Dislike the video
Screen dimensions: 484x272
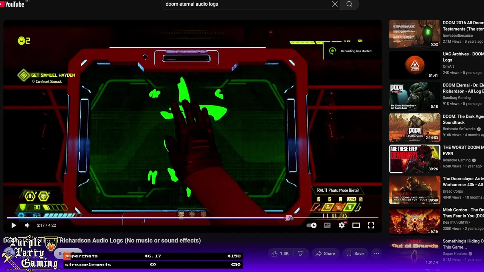point(301,253)
